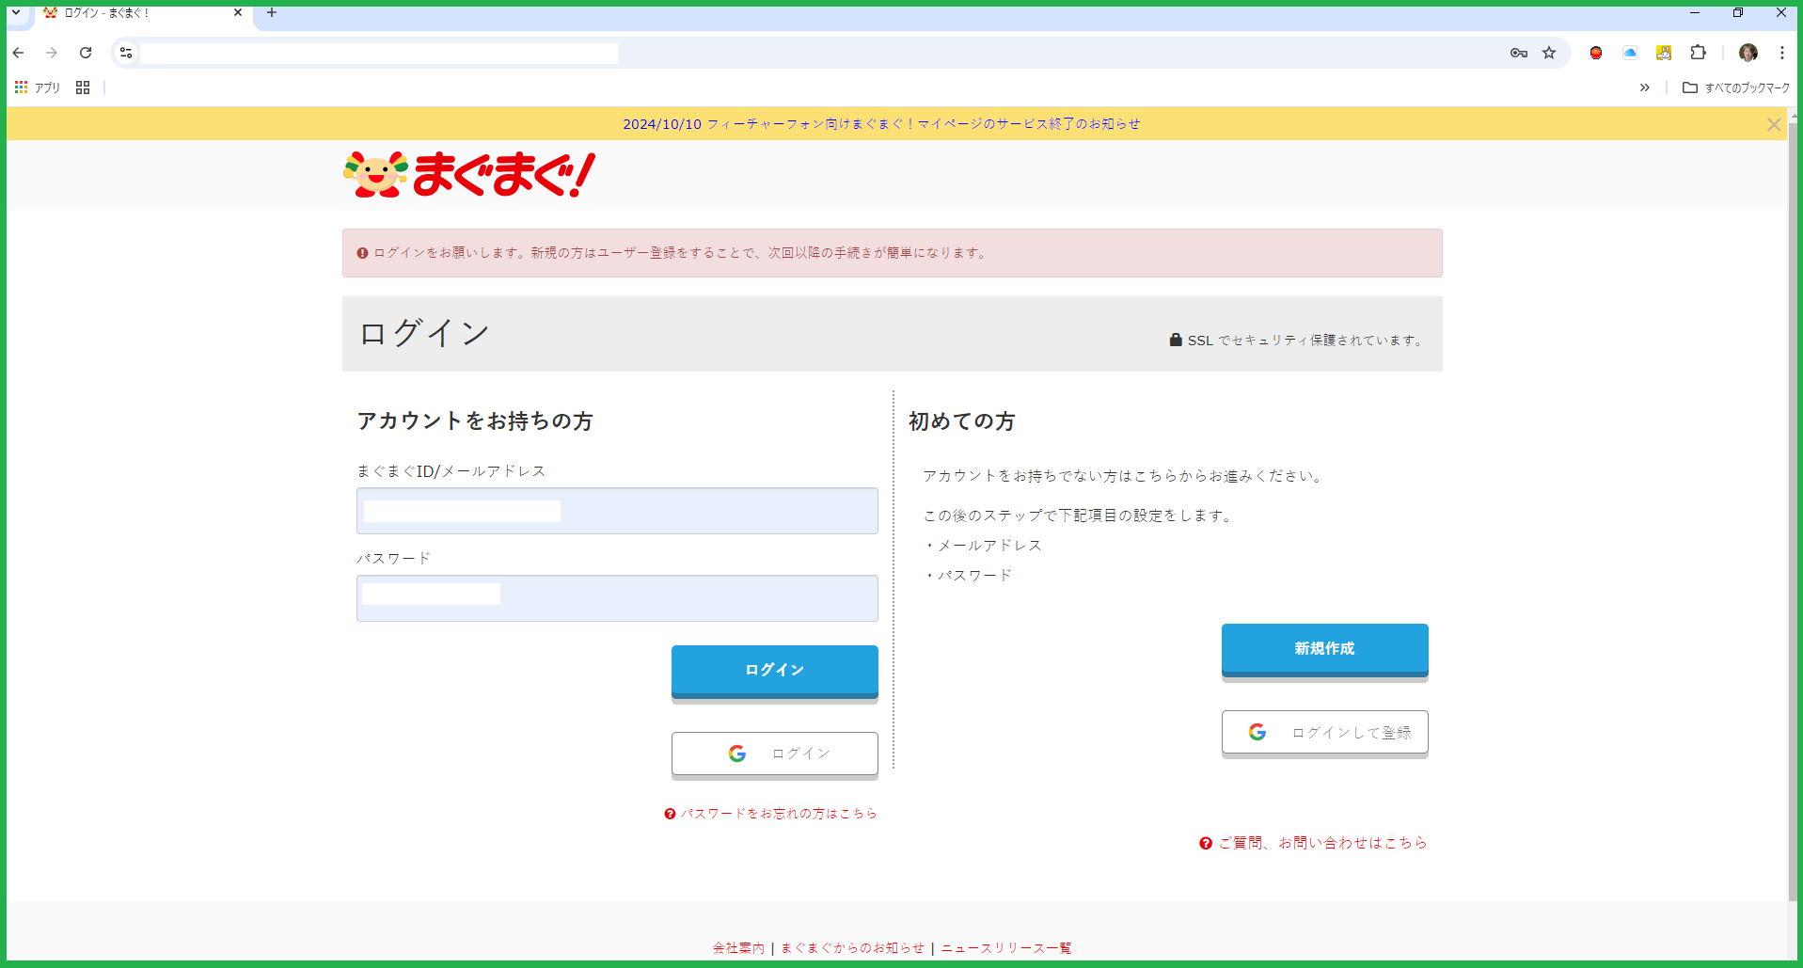Open Chrome's three-dot menu

point(1782,53)
